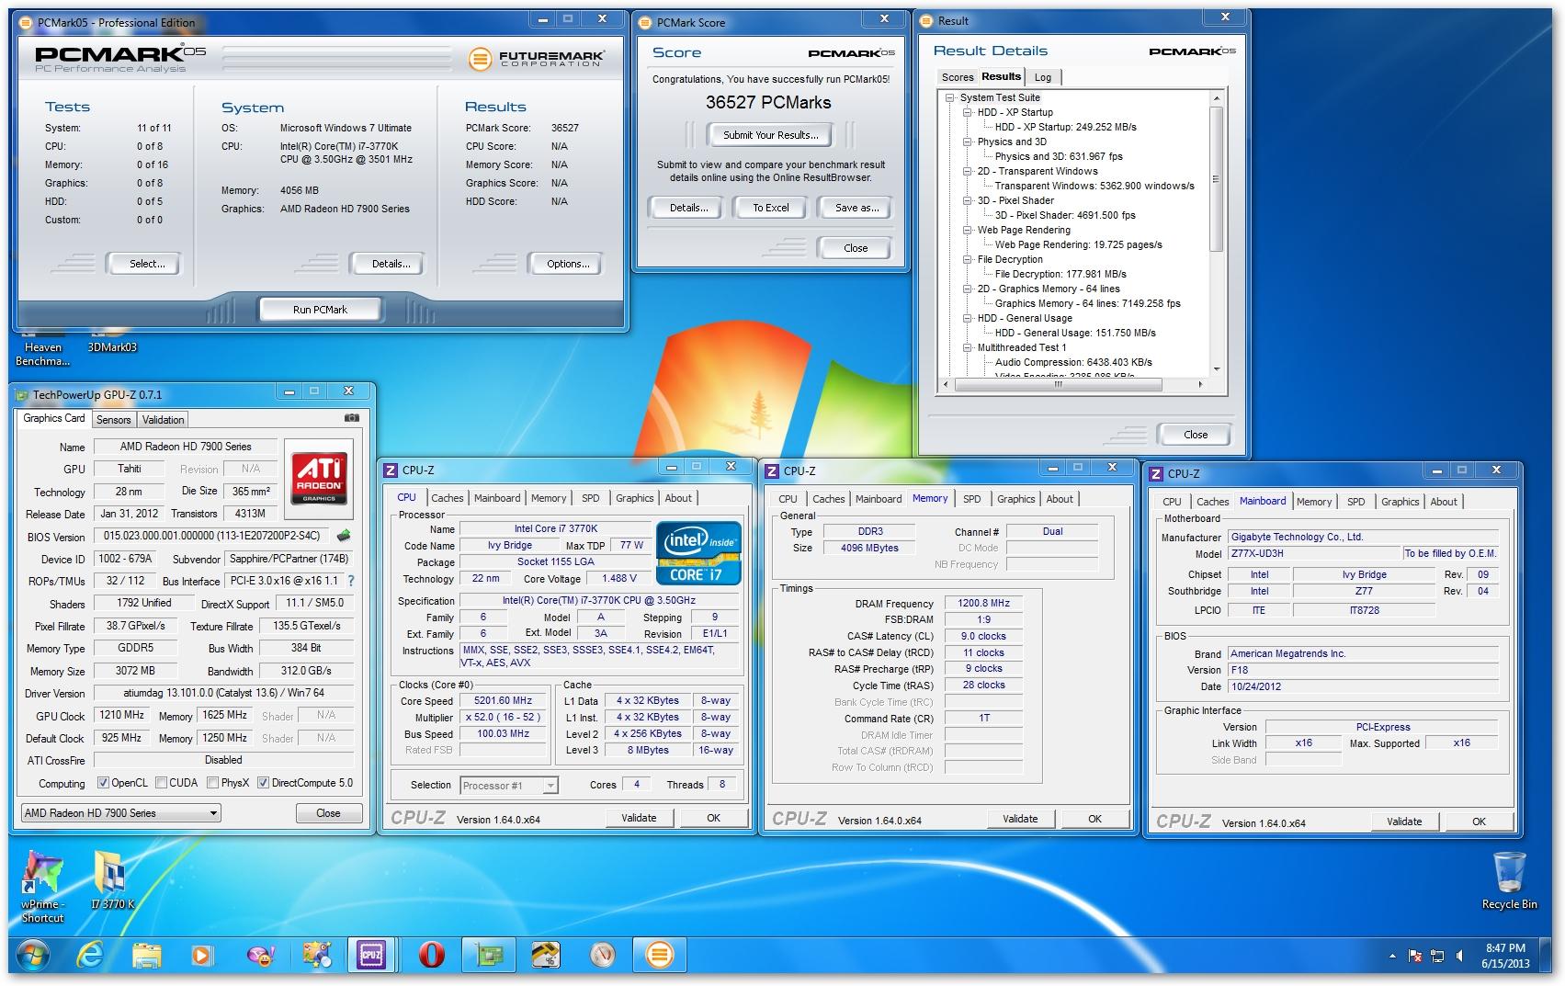Click the Save as... button
1565x986 pixels.
click(856, 208)
